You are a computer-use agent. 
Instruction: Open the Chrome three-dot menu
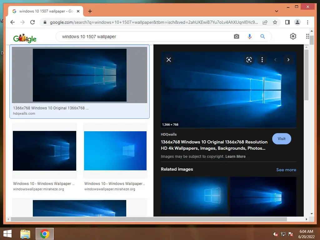pos(307,22)
